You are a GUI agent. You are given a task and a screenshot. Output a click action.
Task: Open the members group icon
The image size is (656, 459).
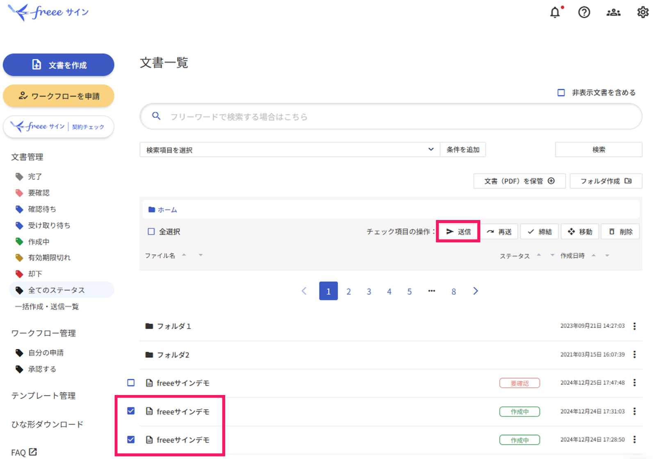click(613, 12)
